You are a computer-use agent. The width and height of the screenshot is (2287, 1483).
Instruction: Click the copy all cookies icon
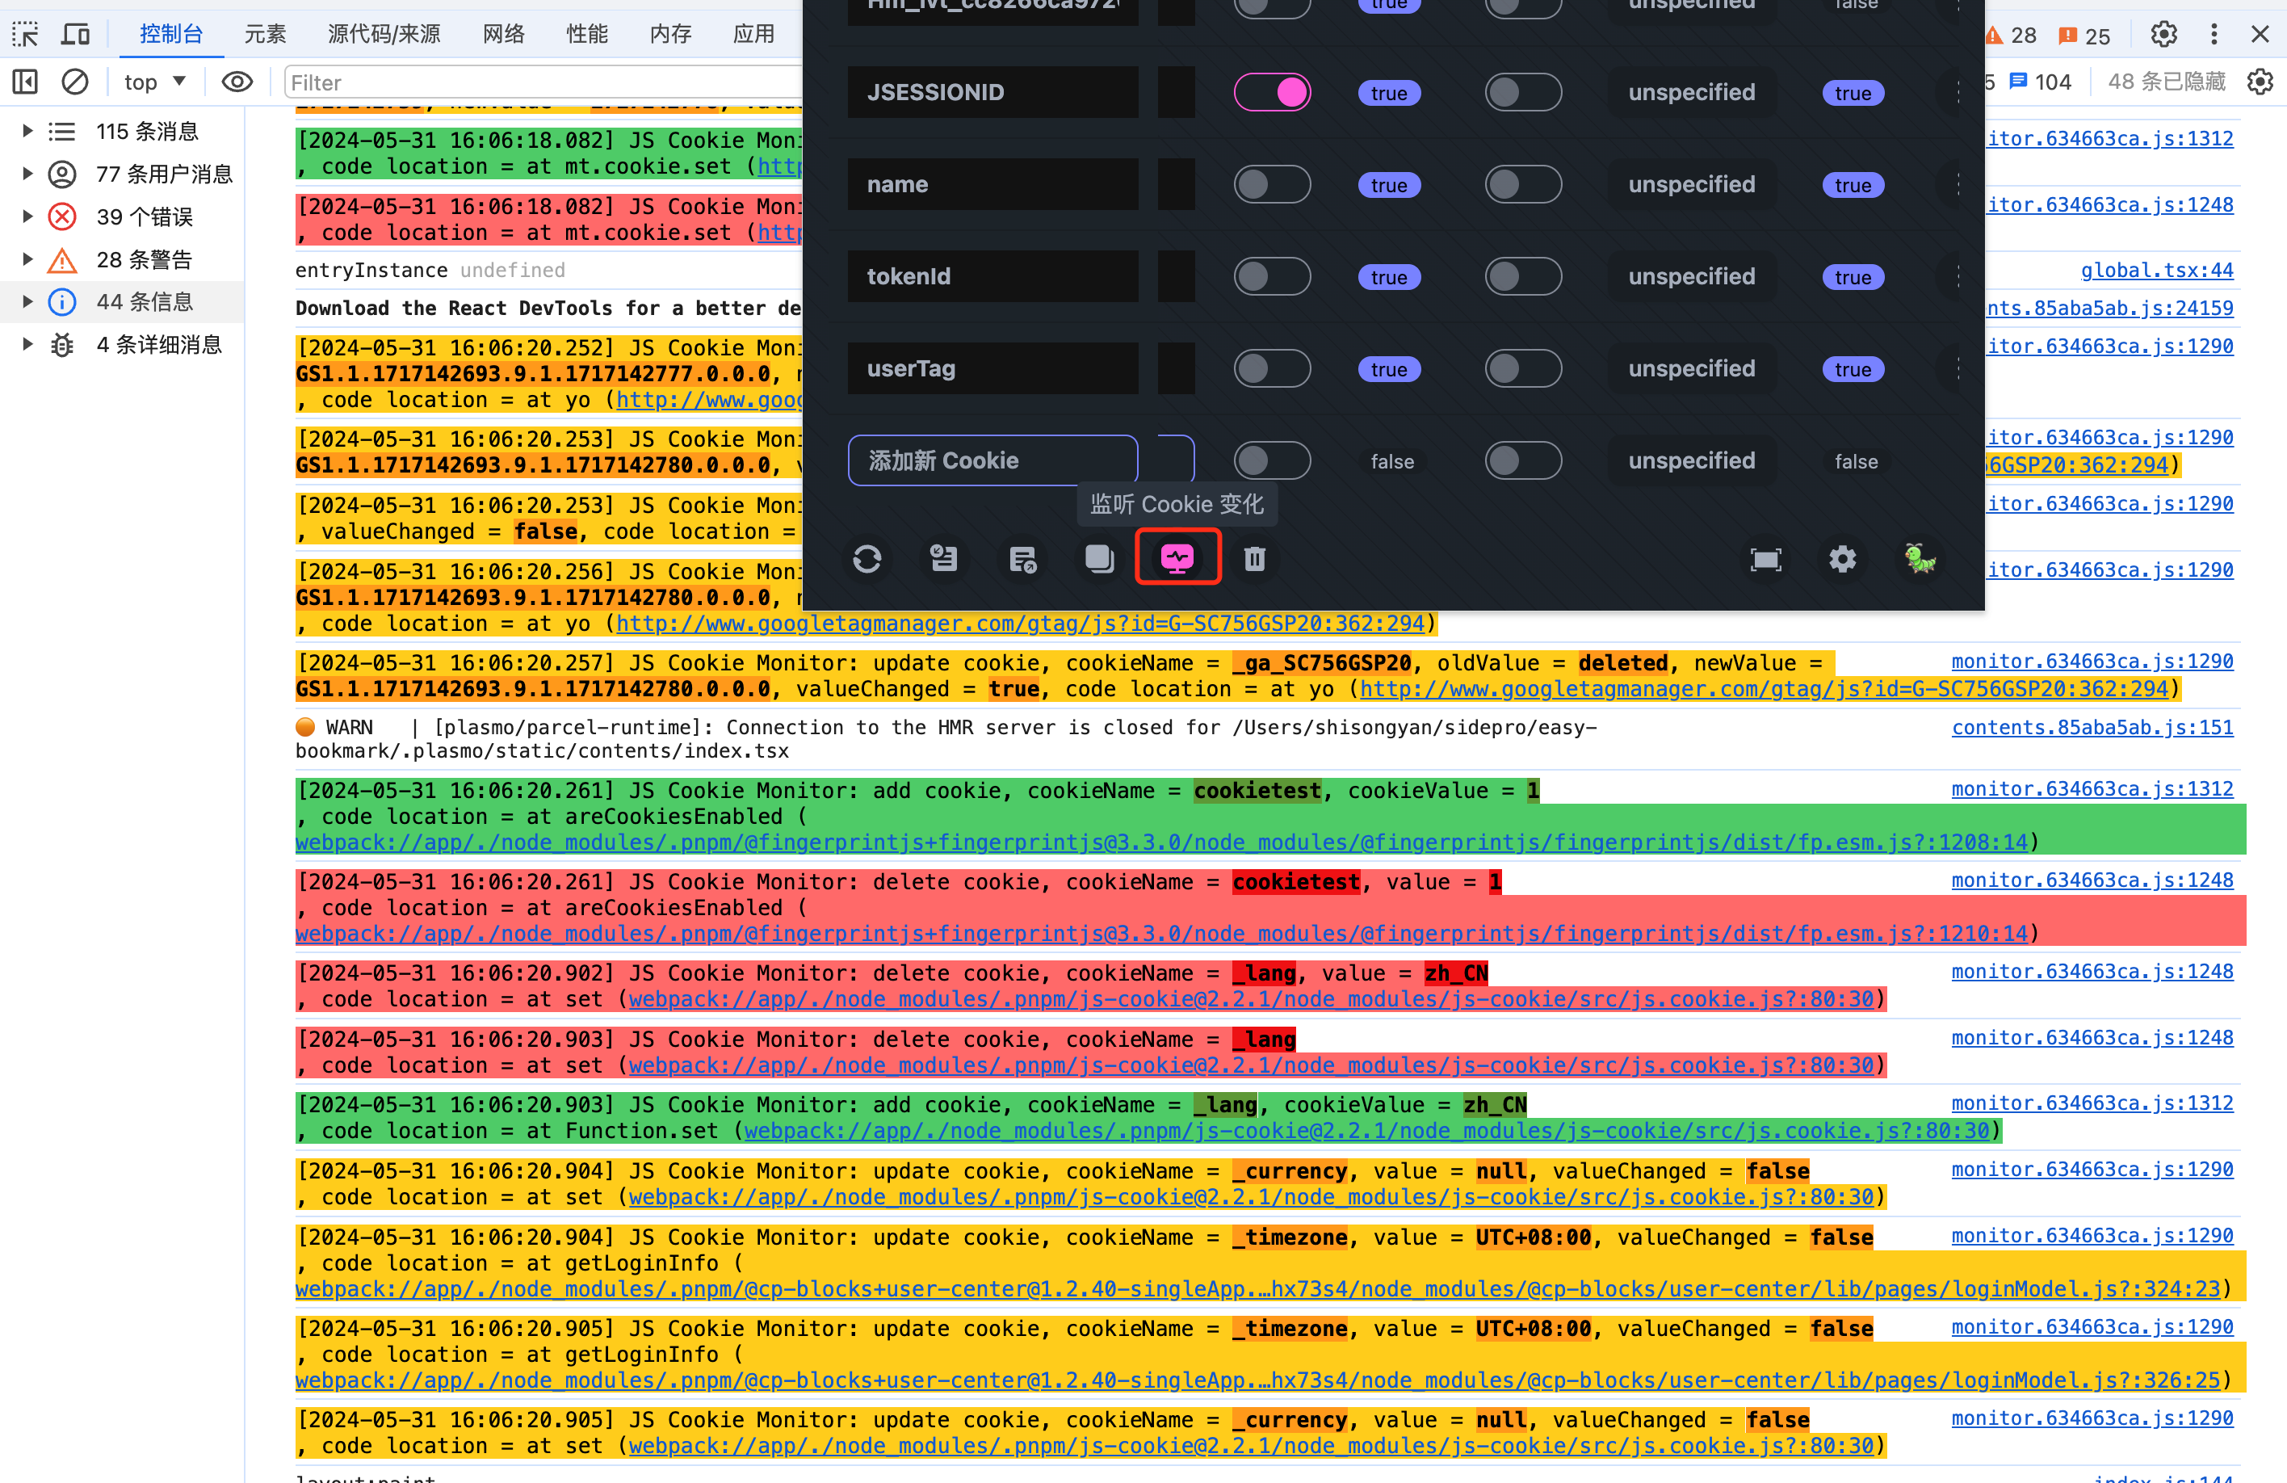tap(1099, 558)
